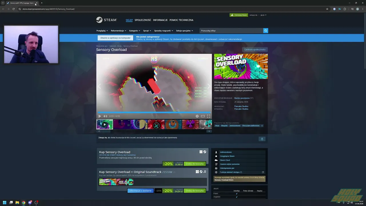The width and height of the screenshot is (366, 206).
Task: Click the share button below the media
Action: tap(262, 139)
